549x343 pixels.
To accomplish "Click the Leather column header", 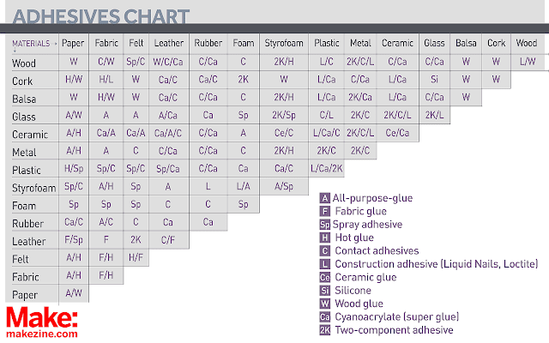I will click(169, 43).
